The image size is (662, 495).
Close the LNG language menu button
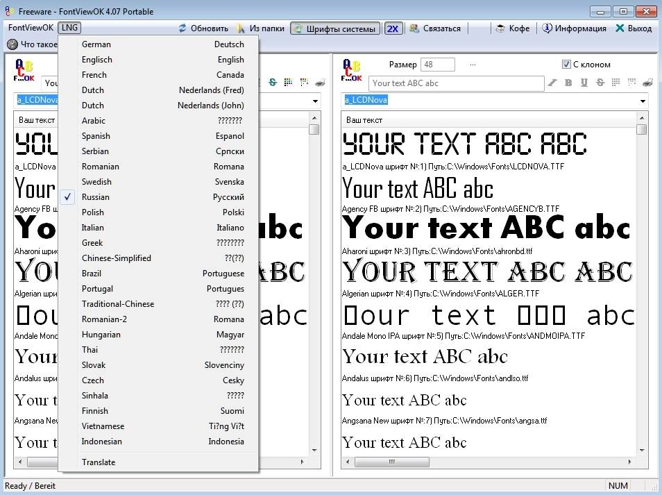[69, 28]
